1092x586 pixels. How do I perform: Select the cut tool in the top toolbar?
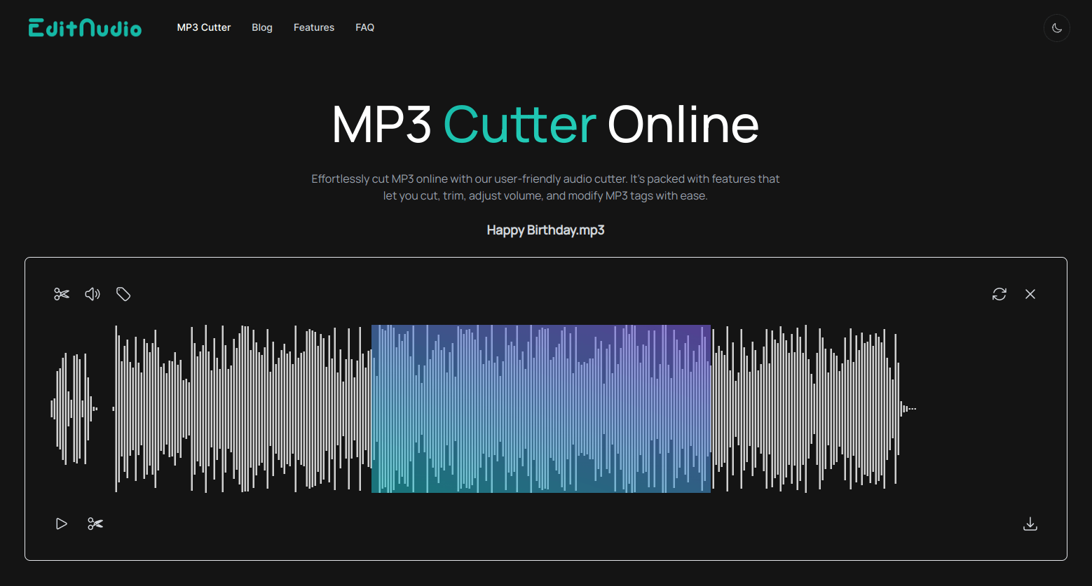[61, 294]
